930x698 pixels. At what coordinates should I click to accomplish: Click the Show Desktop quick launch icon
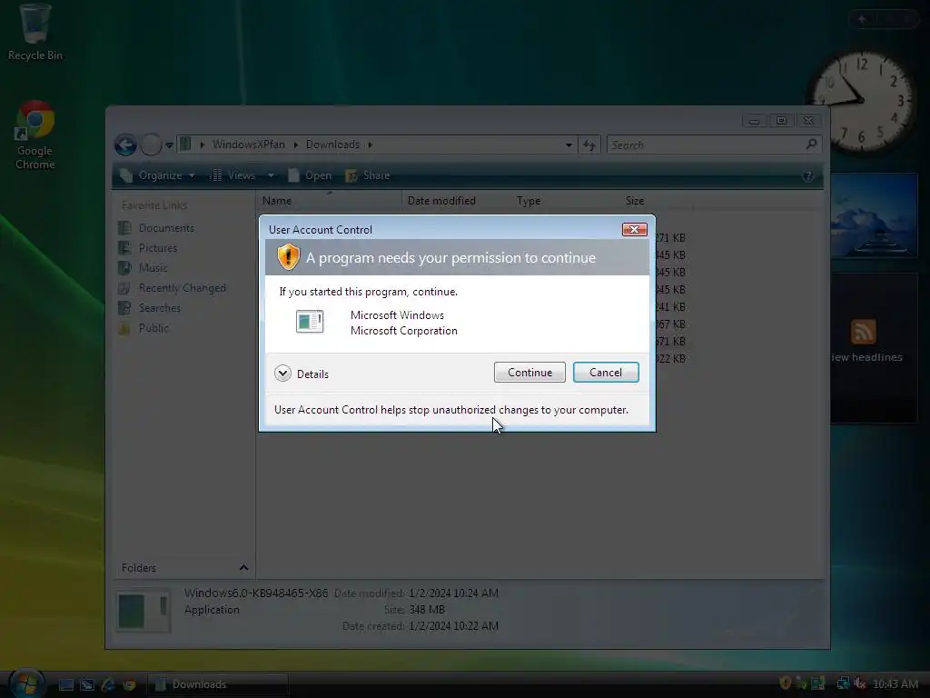tap(65, 684)
